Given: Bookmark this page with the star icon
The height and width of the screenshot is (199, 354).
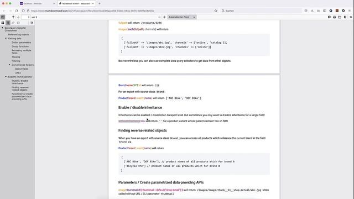Looking at the screenshot, I should pyautogui.click(x=216, y=11).
